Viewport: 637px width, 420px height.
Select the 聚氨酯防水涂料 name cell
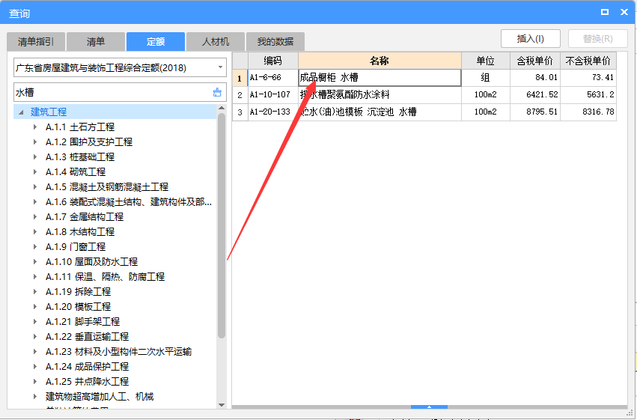coord(380,94)
